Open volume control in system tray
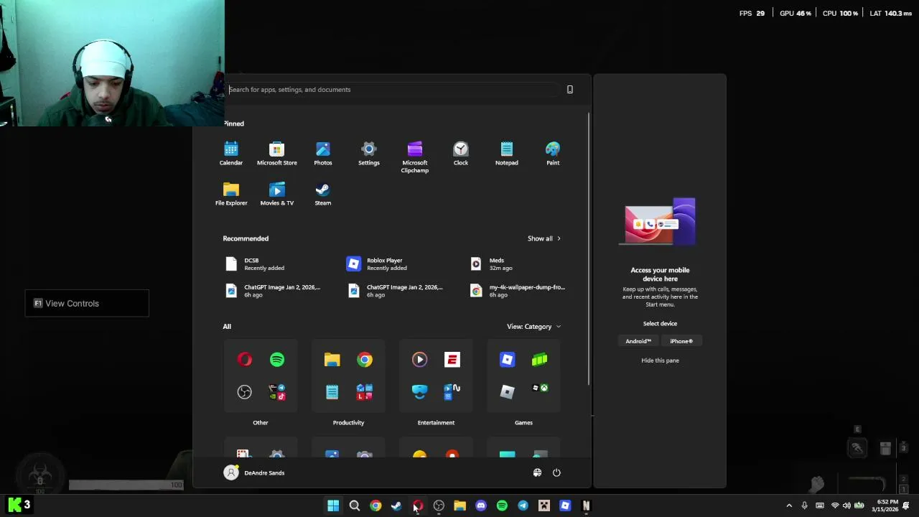Screen dimensions: 919x517 tap(846, 506)
